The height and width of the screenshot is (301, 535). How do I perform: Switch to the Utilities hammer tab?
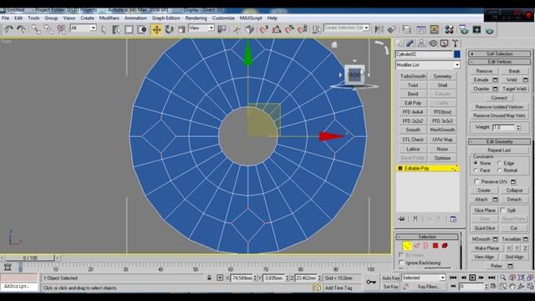[455, 43]
